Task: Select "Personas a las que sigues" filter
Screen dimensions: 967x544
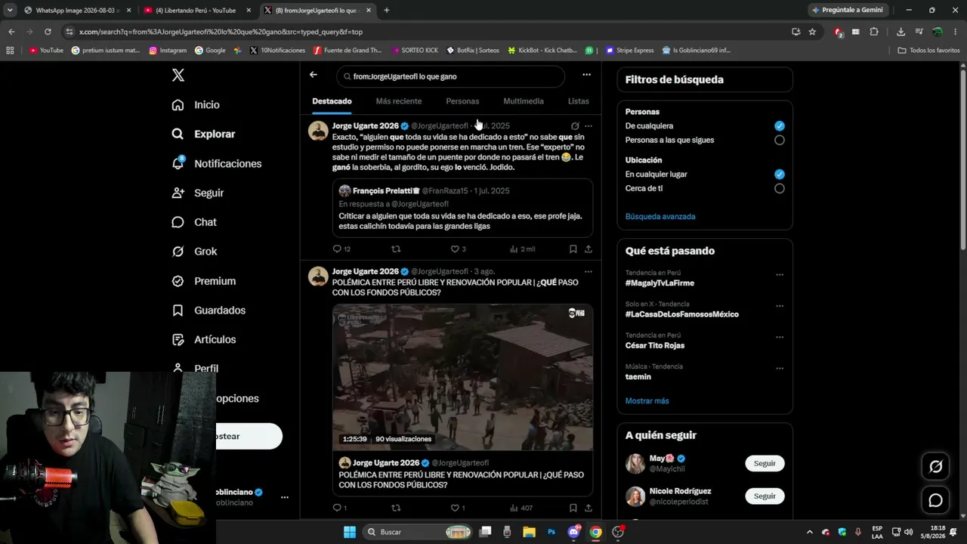Action: 779,141
